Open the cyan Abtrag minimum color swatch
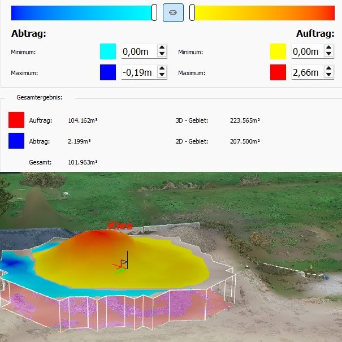The width and height of the screenshot is (342, 342). point(108,52)
